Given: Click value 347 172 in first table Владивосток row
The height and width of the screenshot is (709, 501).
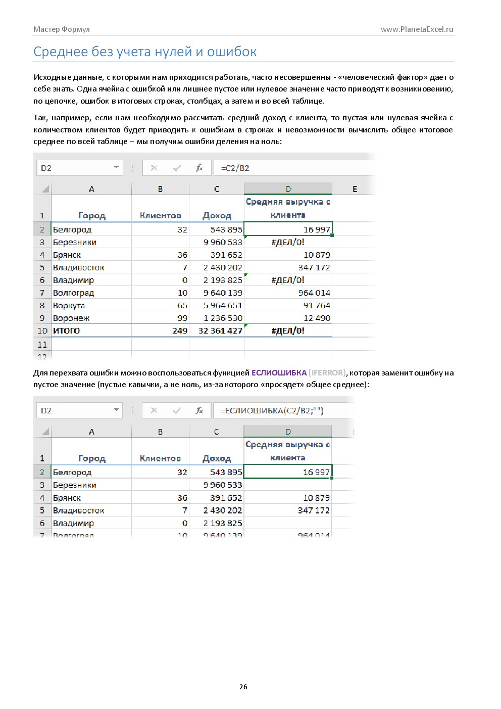Looking at the screenshot, I should pyautogui.click(x=288, y=267).
